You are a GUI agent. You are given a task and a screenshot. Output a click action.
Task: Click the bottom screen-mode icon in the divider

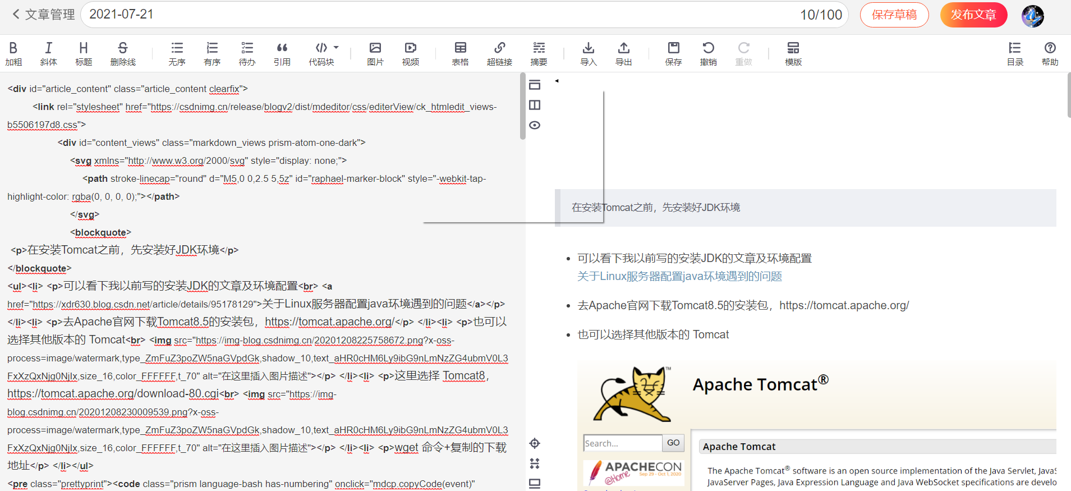click(x=535, y=483)
